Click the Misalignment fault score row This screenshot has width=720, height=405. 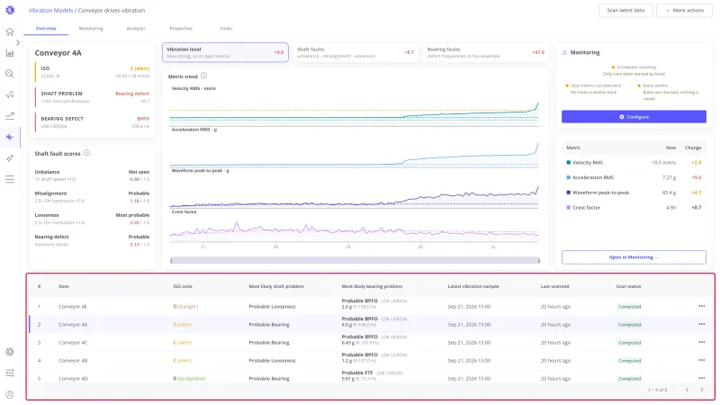92,197
